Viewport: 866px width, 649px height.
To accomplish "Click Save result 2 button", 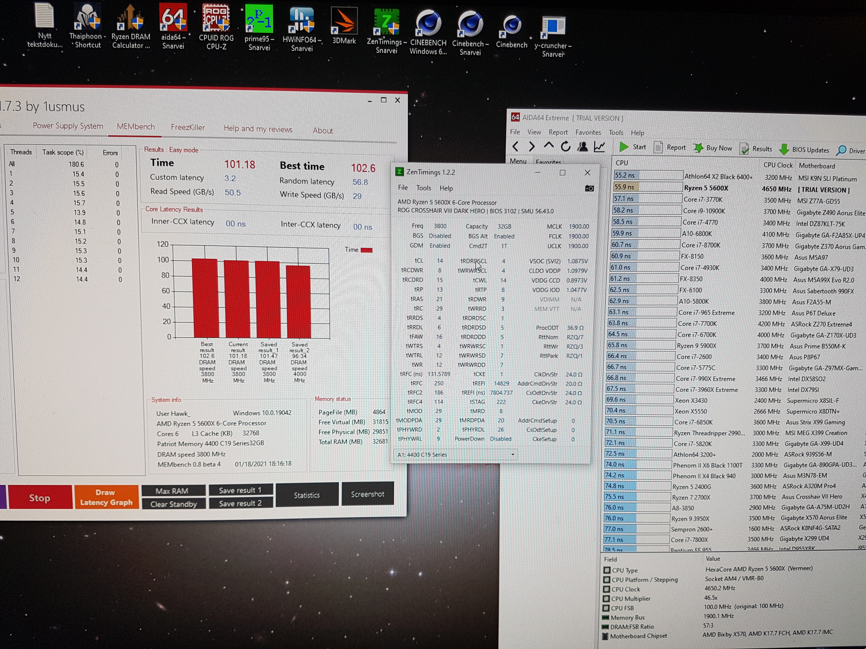I will (240, 503).
